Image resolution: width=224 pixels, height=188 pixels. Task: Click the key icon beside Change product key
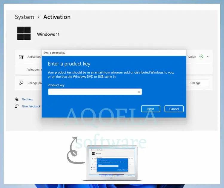(x=21, y=83)
